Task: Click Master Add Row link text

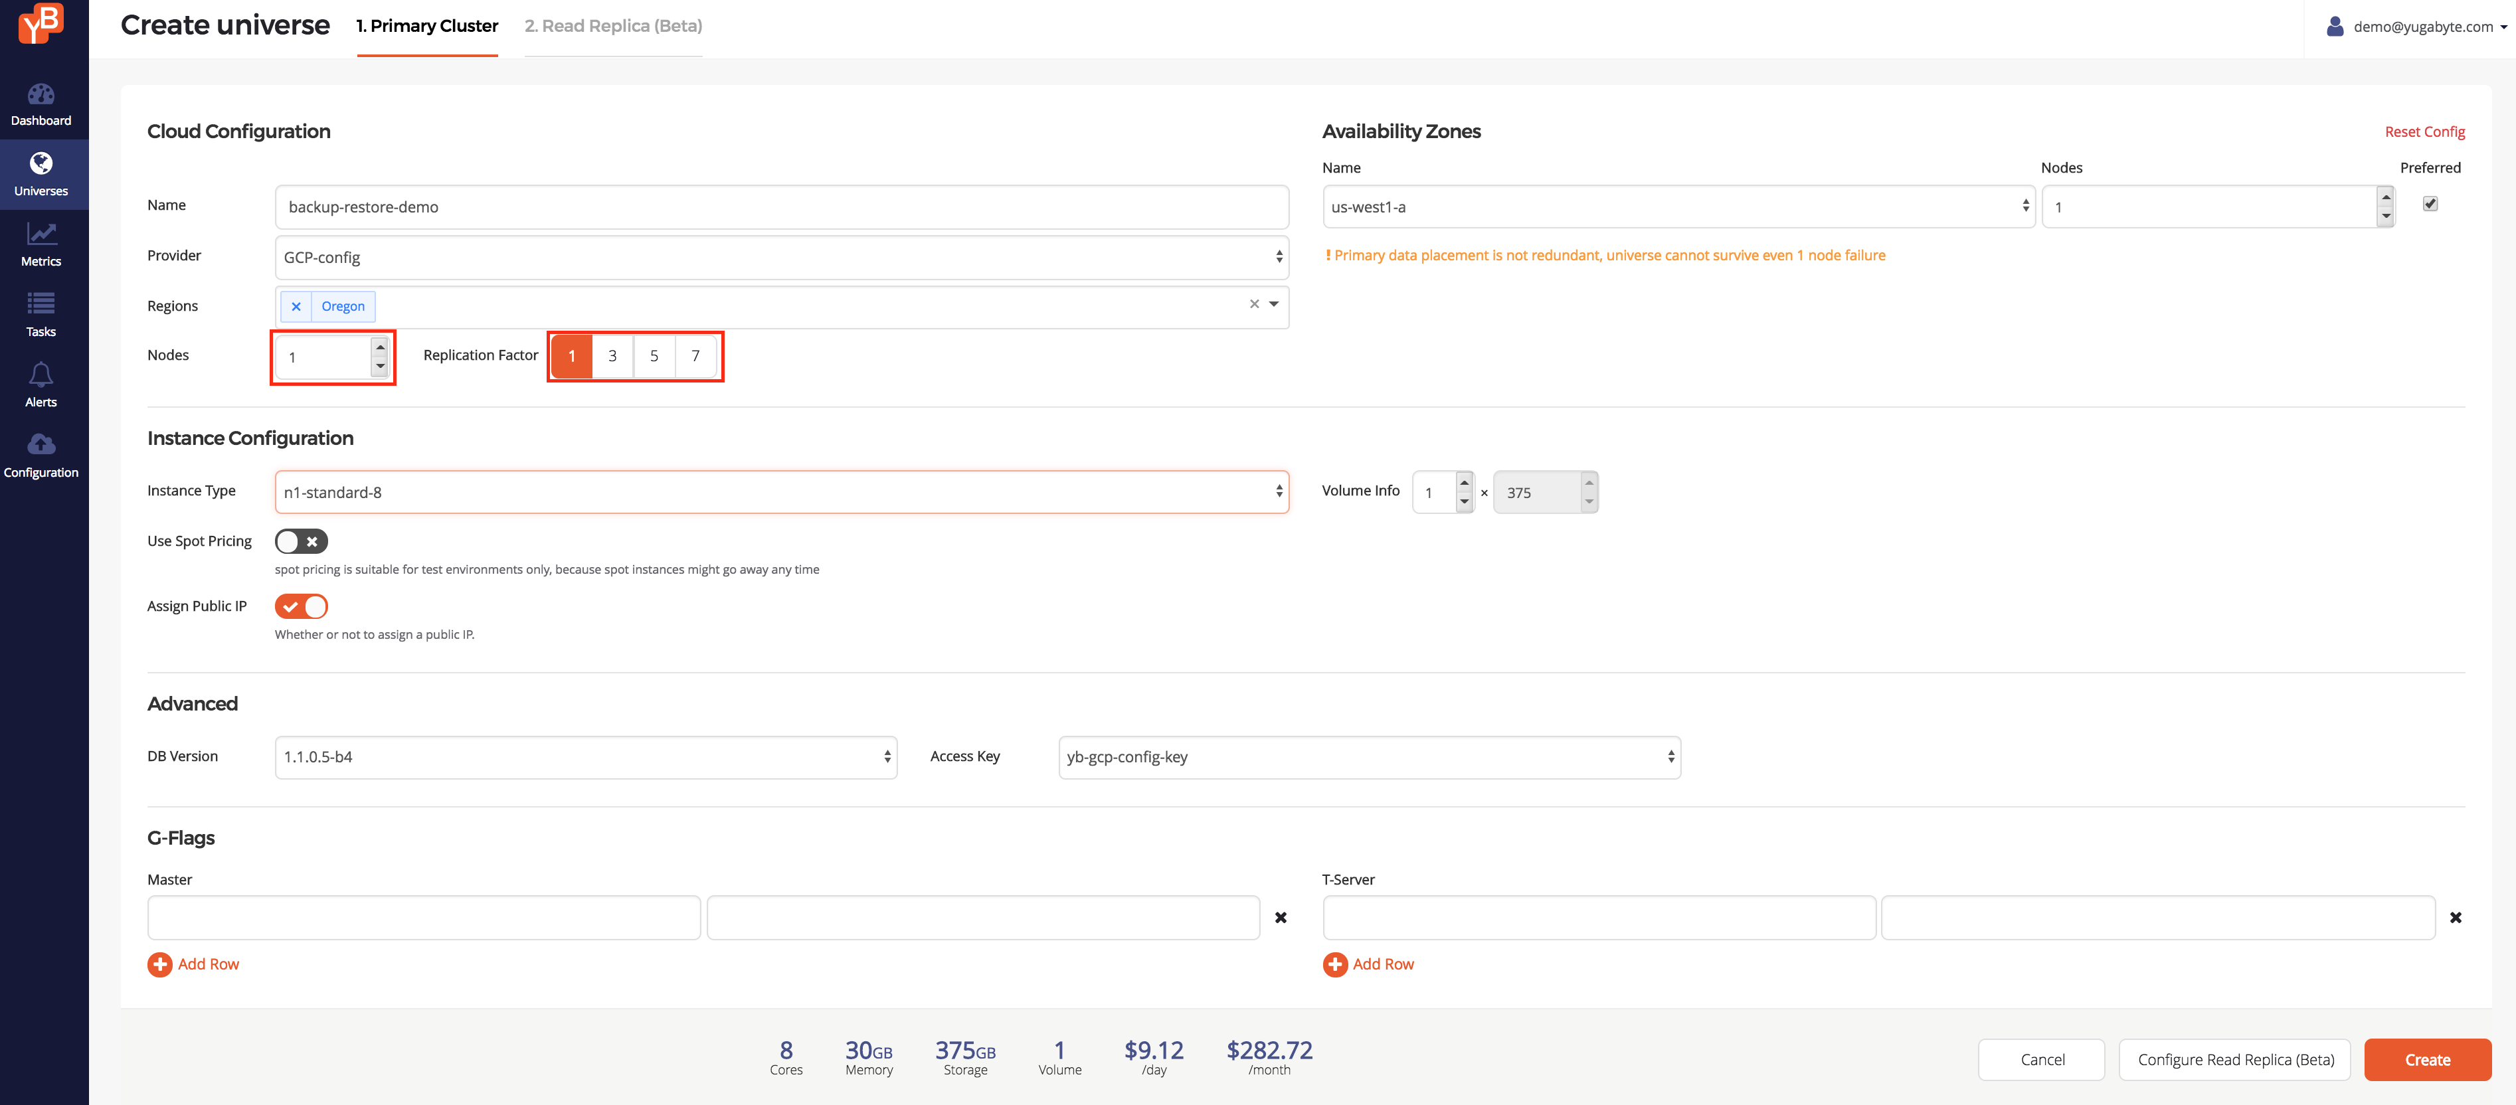Action: point(208,964)
